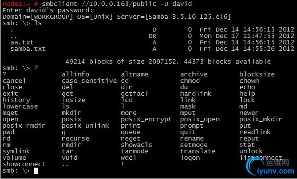This screenshot has height=179, width=297.
Task: Select the 'showconnect' command text
Action: point(24,164)
